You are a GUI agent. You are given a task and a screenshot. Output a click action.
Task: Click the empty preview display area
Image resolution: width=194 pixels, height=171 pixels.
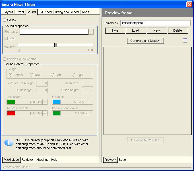coord(148,91)
